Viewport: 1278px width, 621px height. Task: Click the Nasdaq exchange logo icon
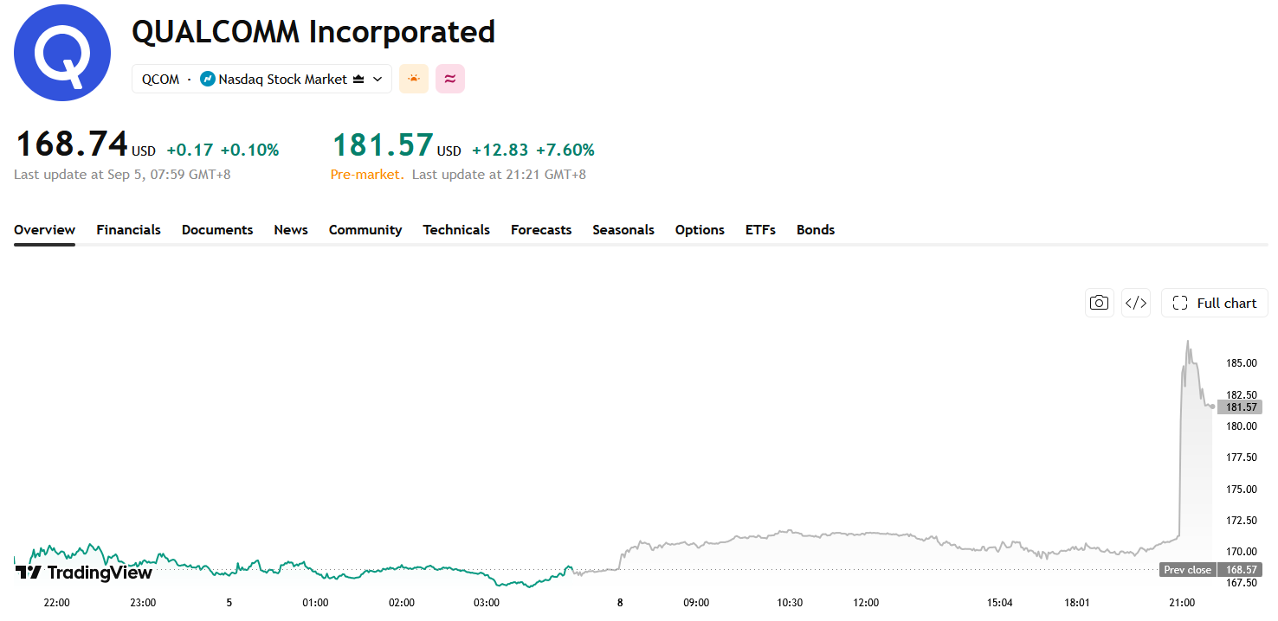click(x=208, y=79)
